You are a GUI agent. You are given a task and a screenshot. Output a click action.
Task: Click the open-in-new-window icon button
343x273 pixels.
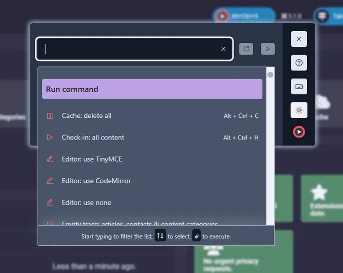click(246, 49)
